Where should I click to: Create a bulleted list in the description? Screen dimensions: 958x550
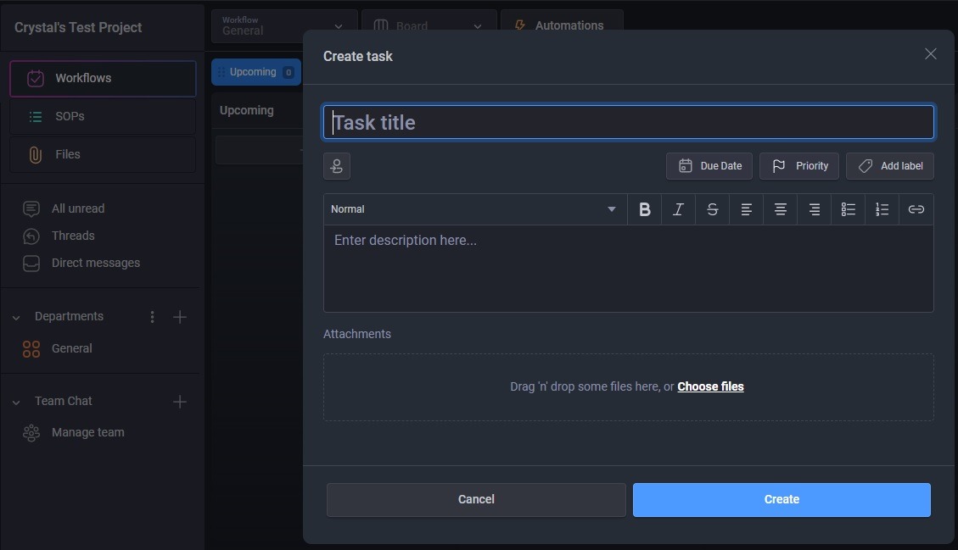(x=849, y=208)
